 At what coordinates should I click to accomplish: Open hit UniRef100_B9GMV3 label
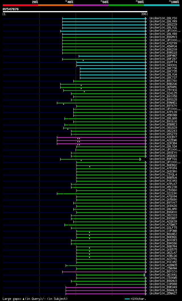164,37
